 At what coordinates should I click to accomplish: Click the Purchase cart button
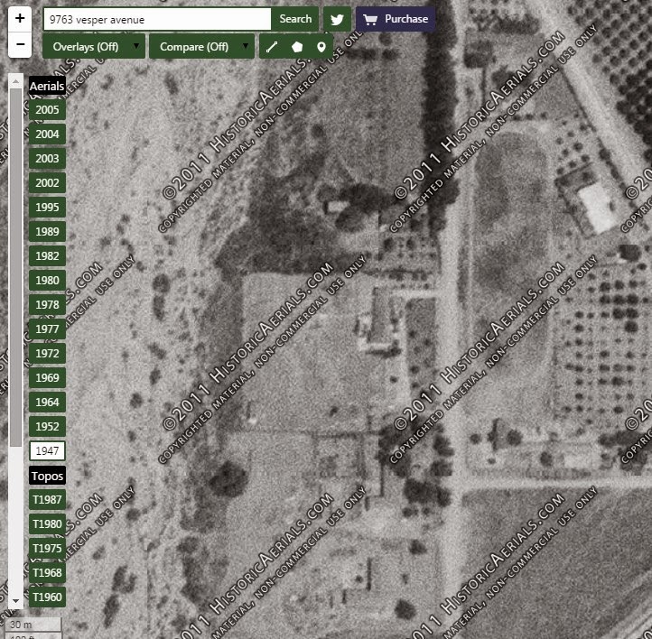pos(396,19)
